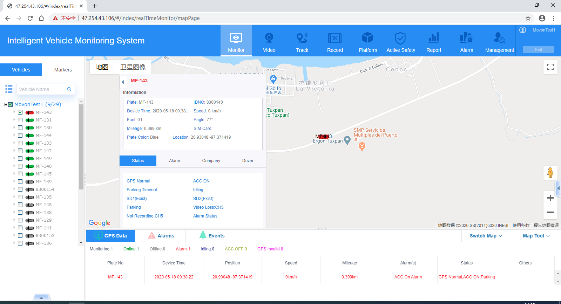This screenshot has width=561, height=304.
Task: Open the Switch Map dropdown
Action: [486, 236]
